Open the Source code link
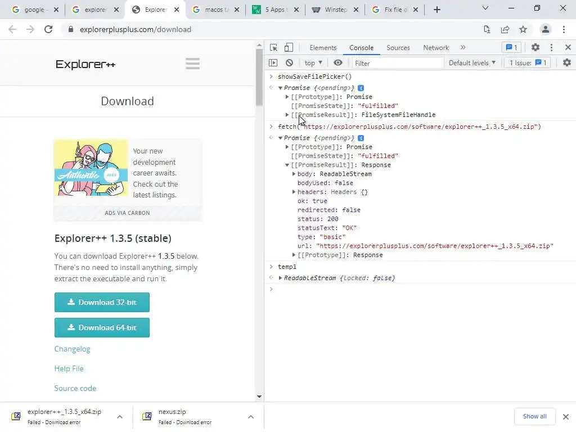The width and height of the screenshot is (576, 432). click(x=75, y=388)
